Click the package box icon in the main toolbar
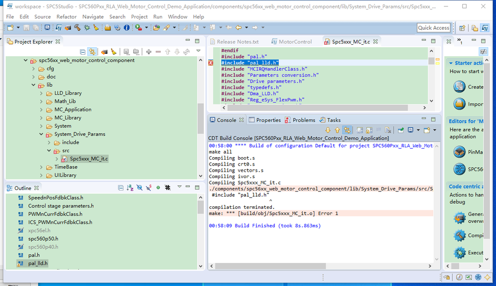 [107, 28]
